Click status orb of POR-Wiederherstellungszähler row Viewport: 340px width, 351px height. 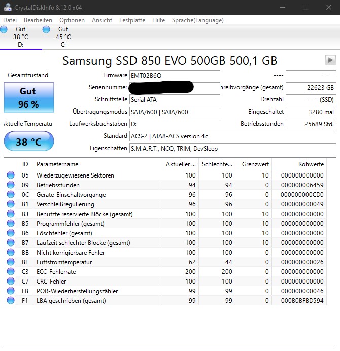click(11, 291)
